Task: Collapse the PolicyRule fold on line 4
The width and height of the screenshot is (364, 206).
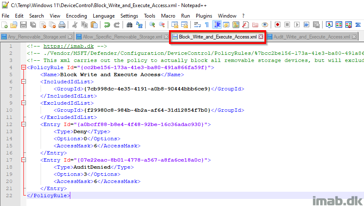Action: [23, 67]
